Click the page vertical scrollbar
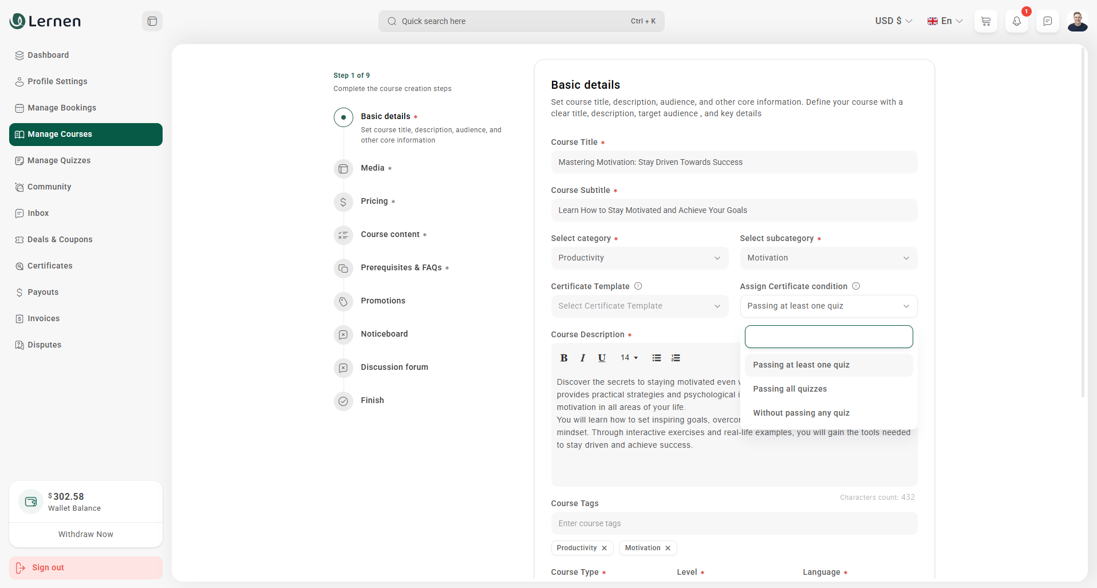This screenshot has width=1097, height=588. (1082, 223)
